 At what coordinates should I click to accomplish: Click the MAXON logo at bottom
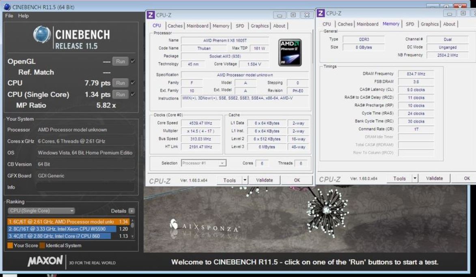(45, 261)
